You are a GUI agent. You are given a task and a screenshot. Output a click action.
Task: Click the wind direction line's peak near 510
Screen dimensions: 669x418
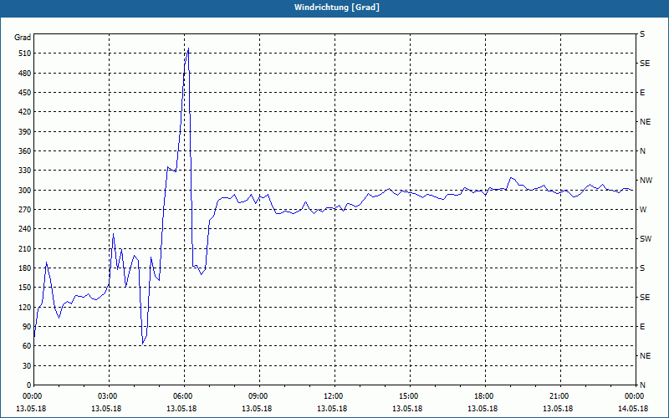coord(188,48)
